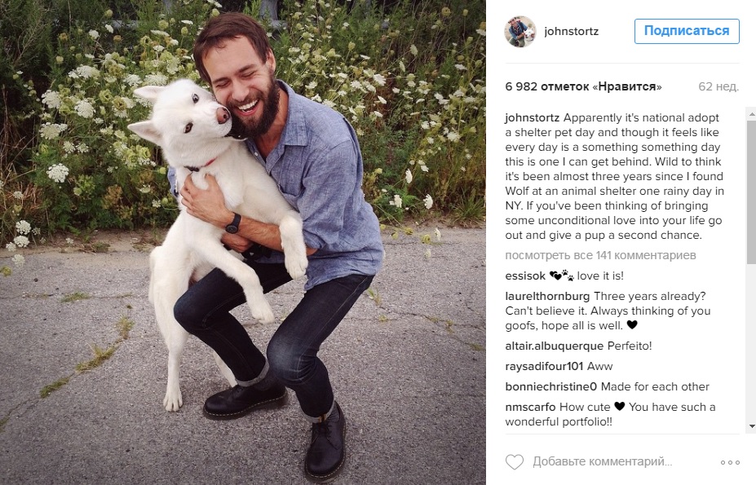
Task: Click the 62 нед. post timestamp
Action: (718, 86)
